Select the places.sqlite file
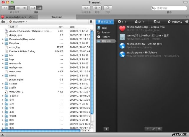The height and width of the screenshot is (137, 189). [x=46, y=79]
